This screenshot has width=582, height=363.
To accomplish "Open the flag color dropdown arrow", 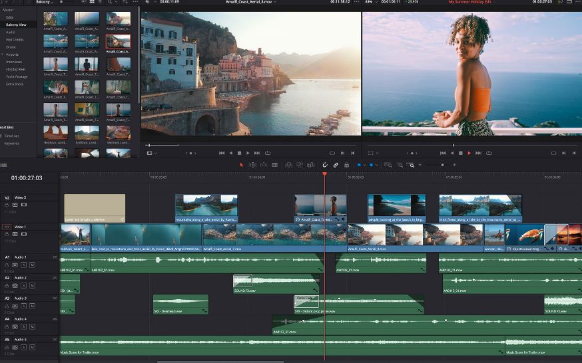I will pyautogui.click(x=364, y=165).
